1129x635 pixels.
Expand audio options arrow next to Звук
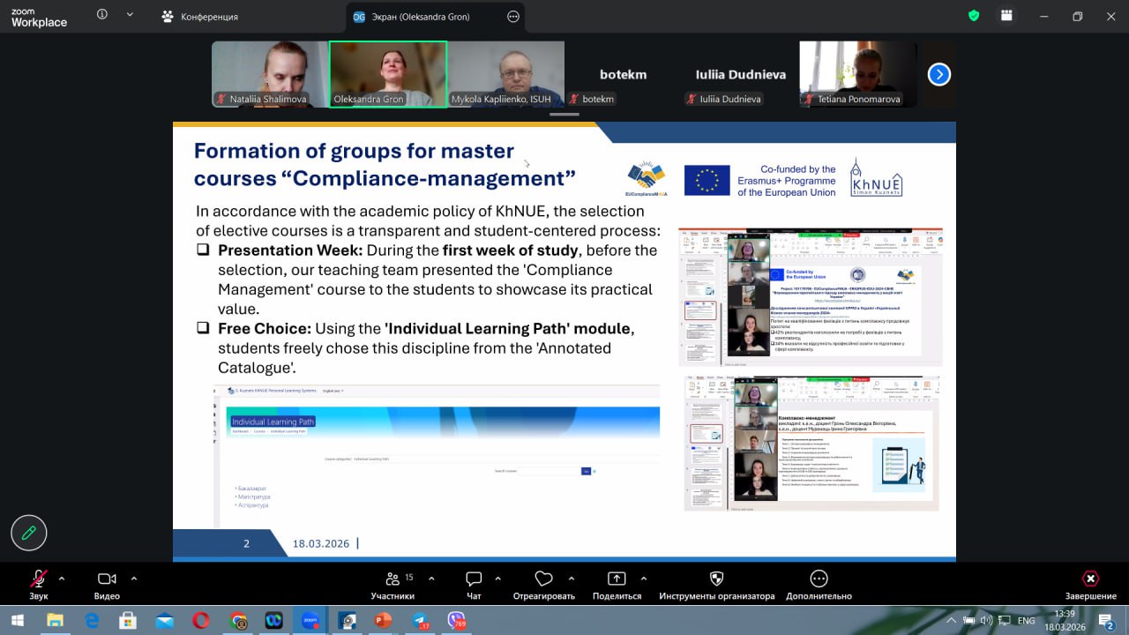(x=62, y=579)
